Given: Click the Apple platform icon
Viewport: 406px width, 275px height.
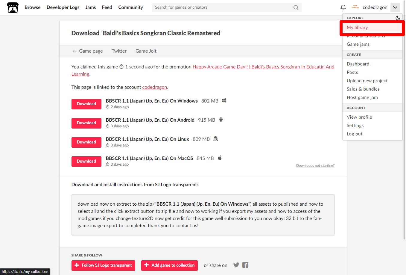Looking at the screenshot, I should coord(220,158).
